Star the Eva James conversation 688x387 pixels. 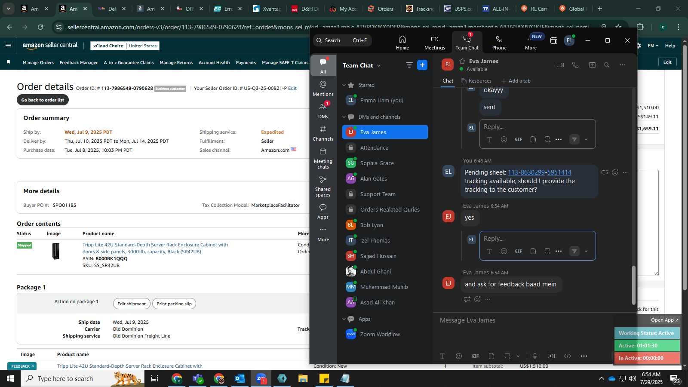tap(462, 61)
